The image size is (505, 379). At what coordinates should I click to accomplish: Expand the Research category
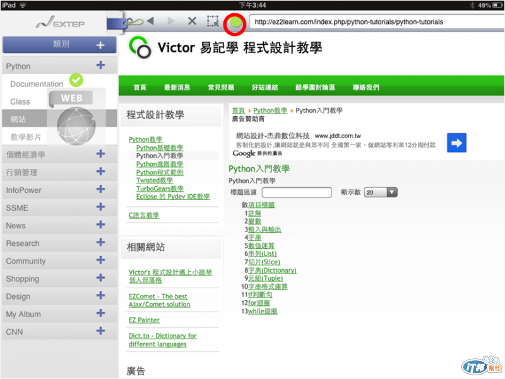pos(100,242)
